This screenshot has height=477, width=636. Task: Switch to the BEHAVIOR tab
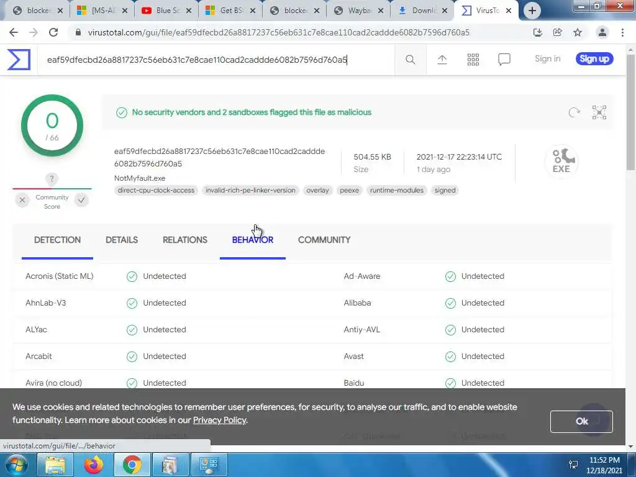pyautogui.click(x=253, y=240)
